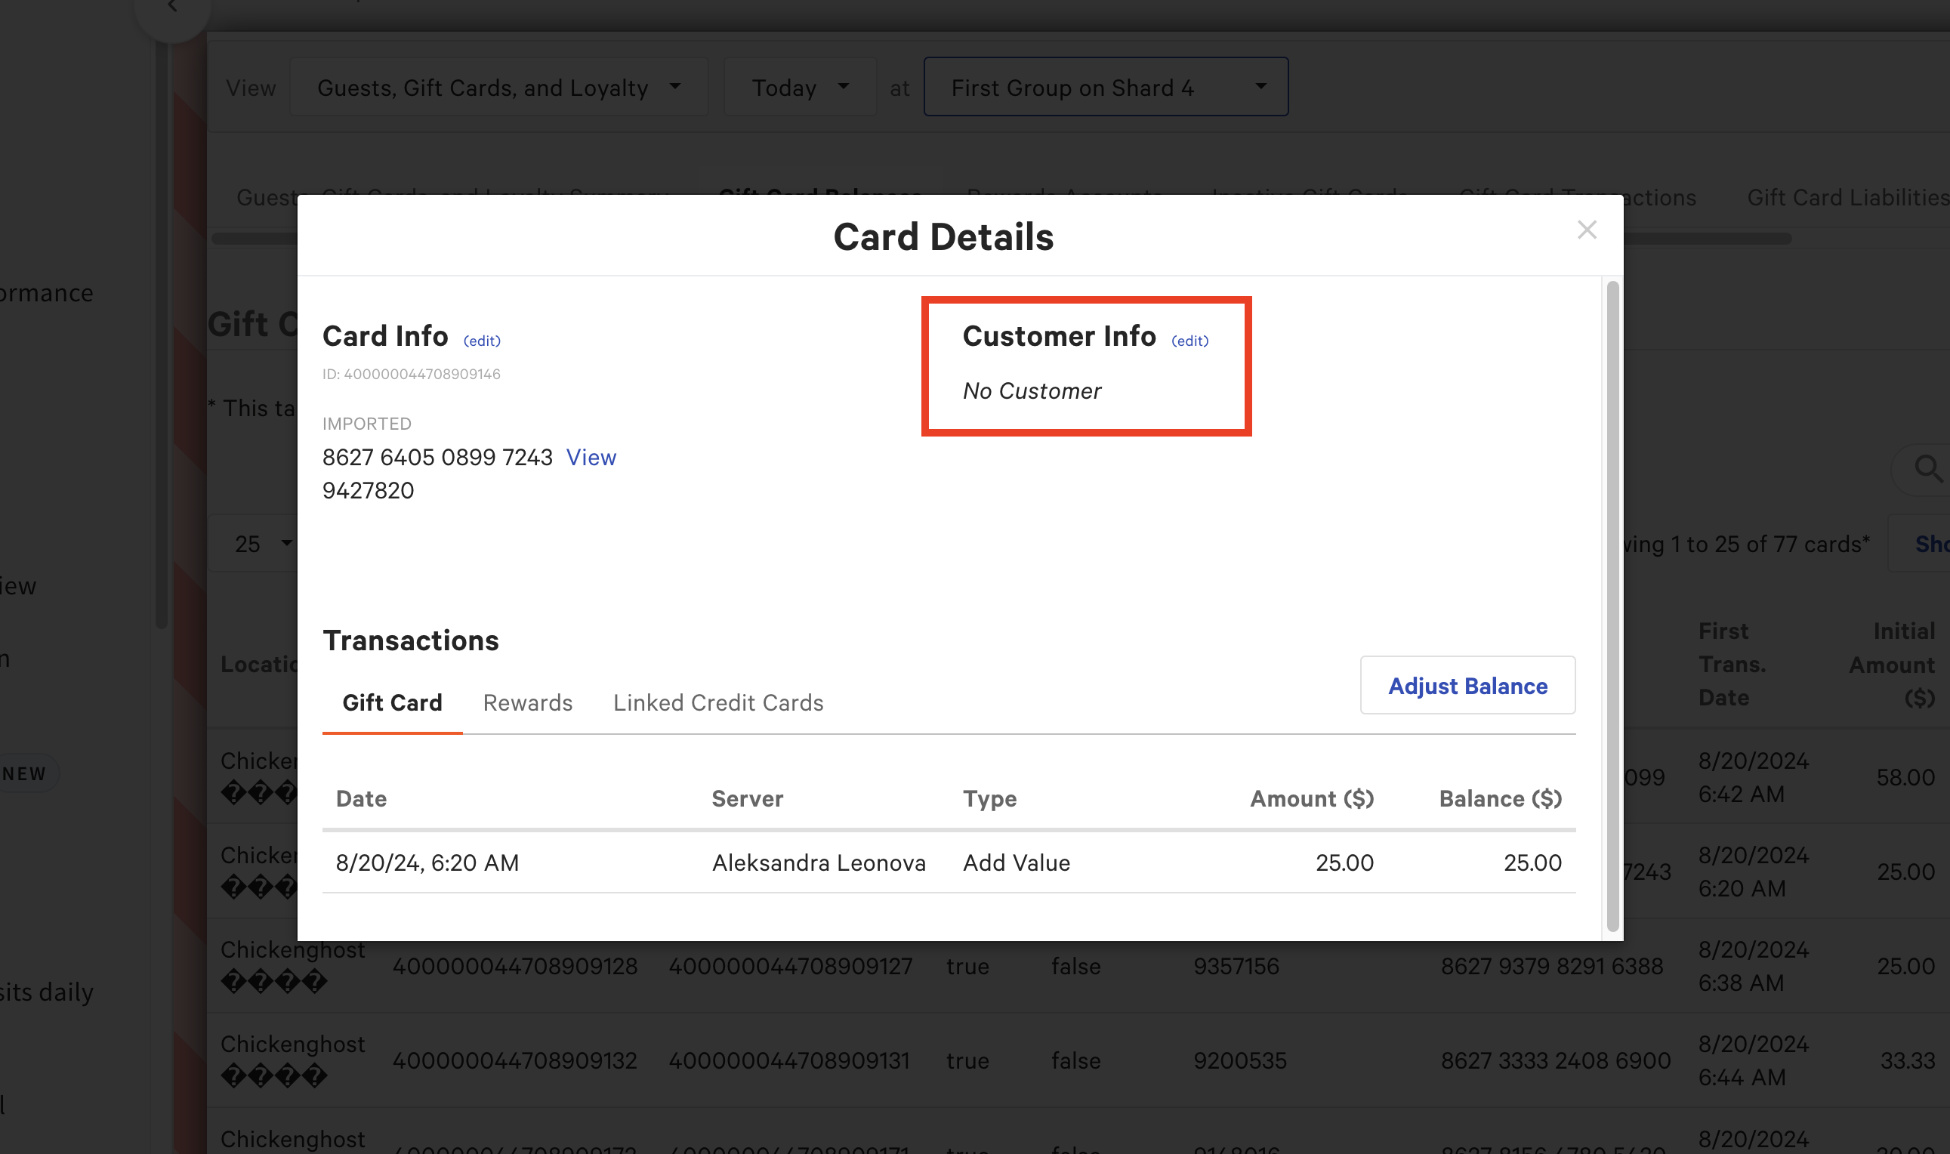Click edit next to Card Info
The image size is (1950, 1154).
481,341
